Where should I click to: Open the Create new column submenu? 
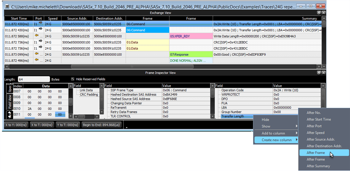pos(276,140)
